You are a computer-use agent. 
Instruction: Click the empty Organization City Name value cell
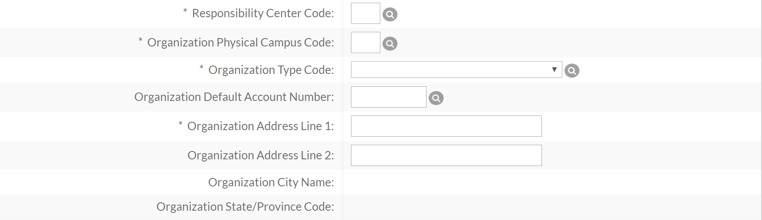coord(552,182)
